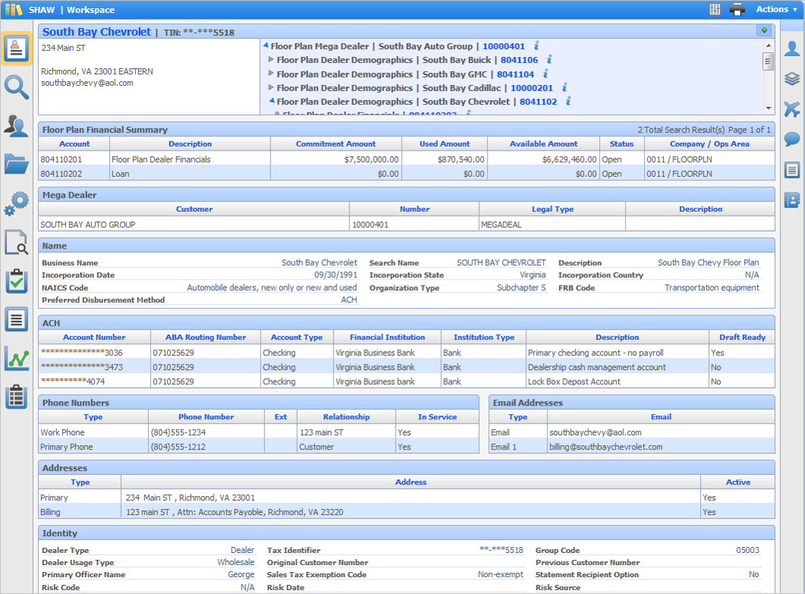Click the green chart icon in the left sidebar
This screenshot has height=594, width=805.
click(x=17, y=358)
